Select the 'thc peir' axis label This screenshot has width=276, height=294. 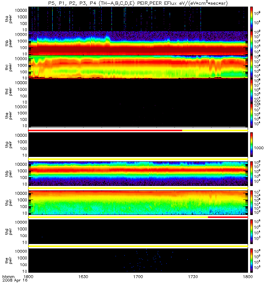[8, 203]
